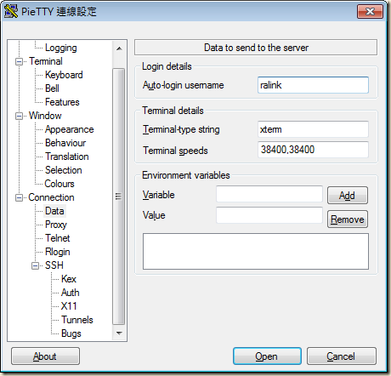Click the Variable input field

click(x=269, y=194)
